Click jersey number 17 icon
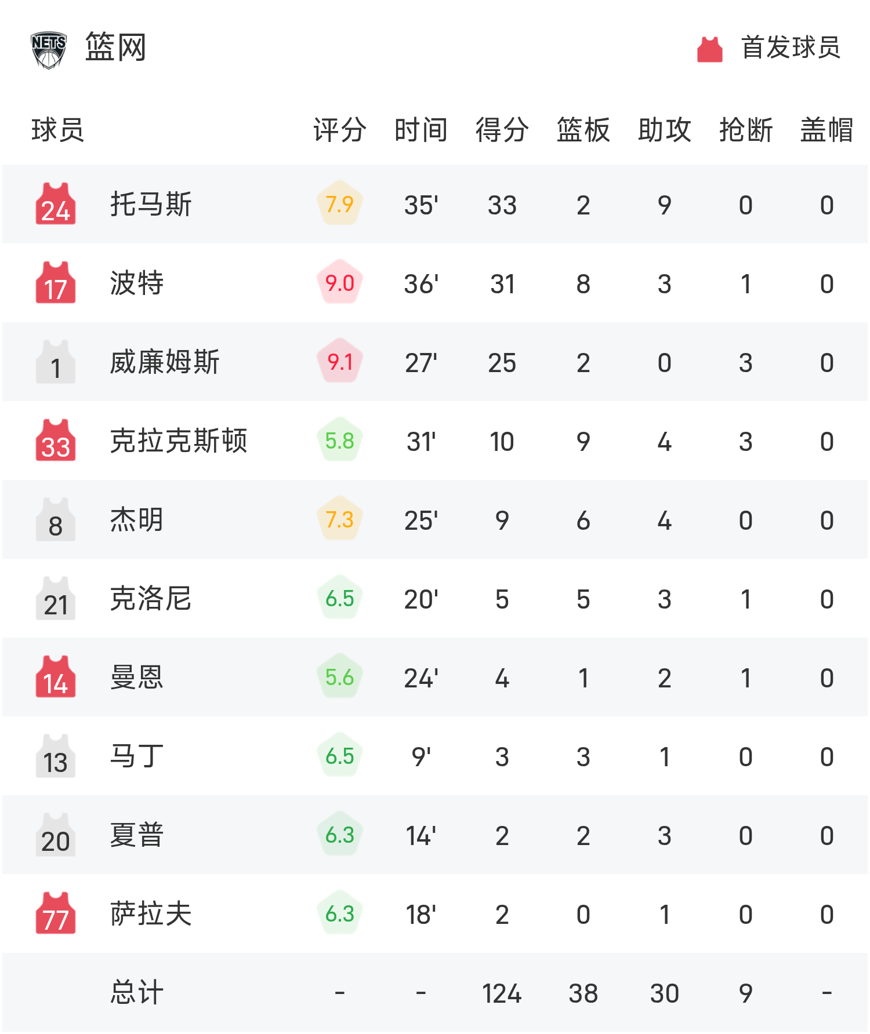Viewport: 870px width, 1034px height. pyautogui.click(x=56, y=283)
